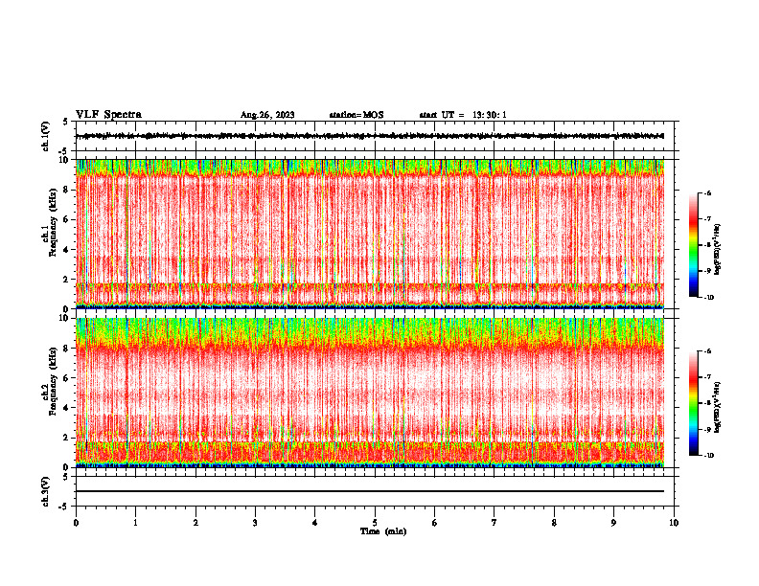759x586 pixels.
Task: Click the ch.1 spectrogram color scale bar
Action: point(694,245)
